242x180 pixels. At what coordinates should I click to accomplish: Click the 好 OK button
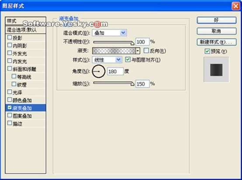pos(217,20)
